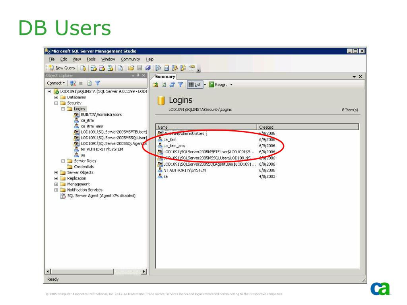
Task: Click the Filter icon in Object Explorer
Action: (x=98, y=83)
